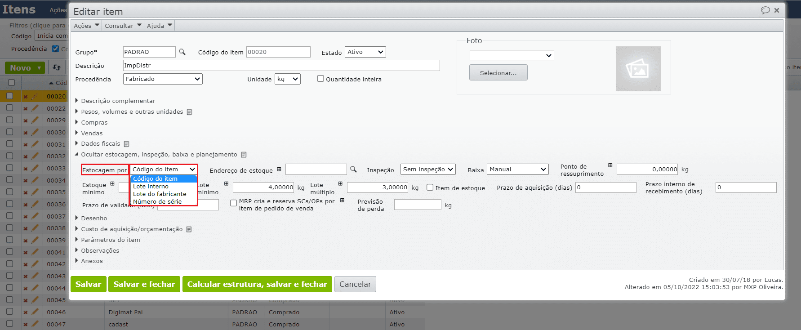Click the edit pencil icon for item 00047
Screen dimensions: 801x330
coord(35,324)
